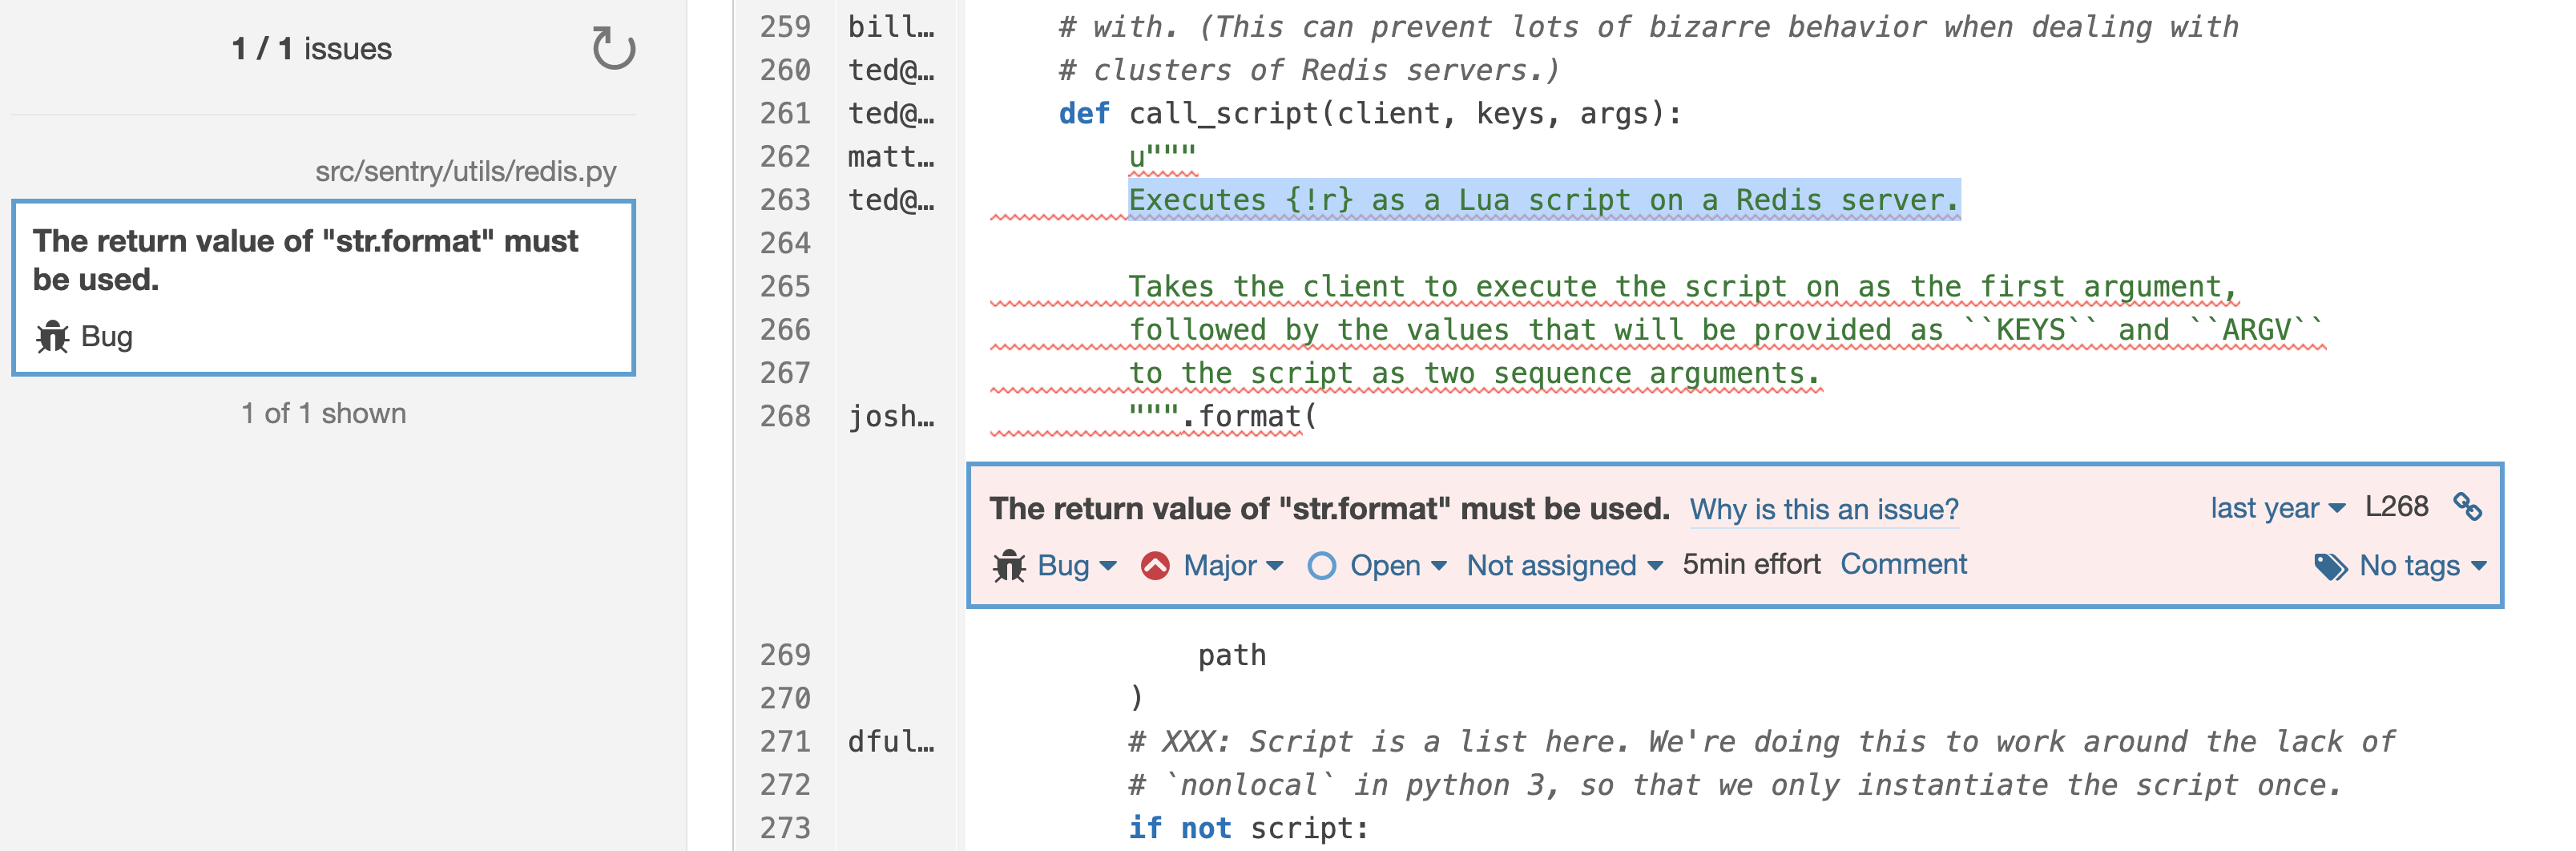Click the 'path' argument on line 269
Screen dimensions: 2576x851
(x=1232, y=656)
